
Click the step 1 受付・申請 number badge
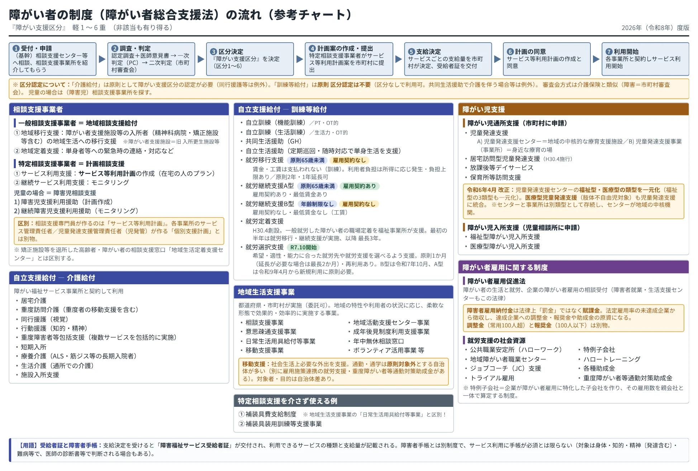click(16, 48)
